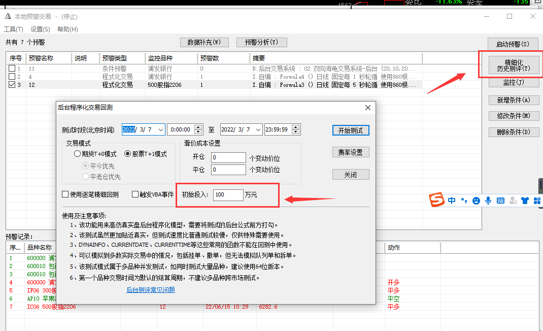The width and height of the screenshot is (543, 331).
Task: Click the 品种名称 column header in records
Action: pos(40,247)
